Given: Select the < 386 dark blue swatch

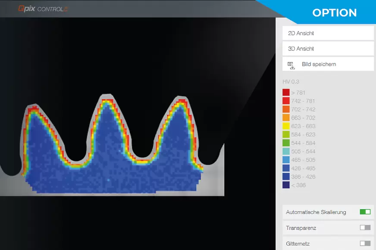Looking at the screenshot, I should tap(286, 185).
